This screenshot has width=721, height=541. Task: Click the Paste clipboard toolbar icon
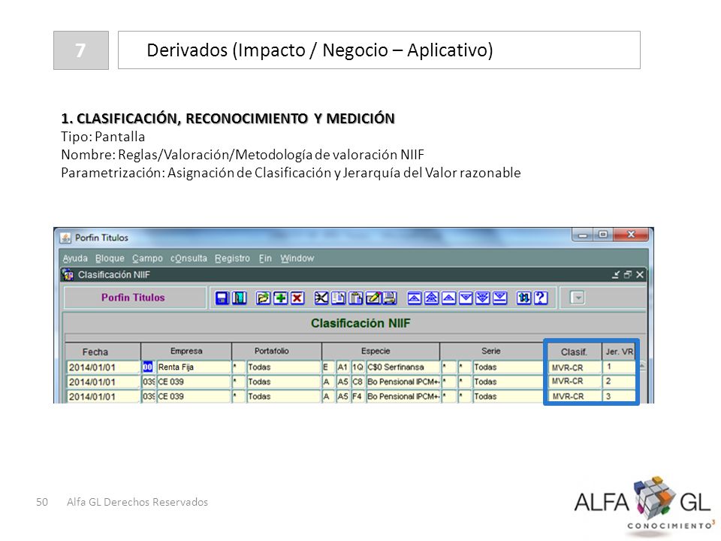(x=355, y=298)
